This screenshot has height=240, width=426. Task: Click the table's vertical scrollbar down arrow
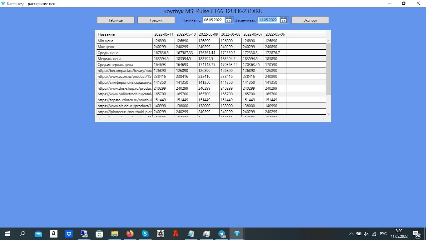pyautogui.click(x=328, y=114)
